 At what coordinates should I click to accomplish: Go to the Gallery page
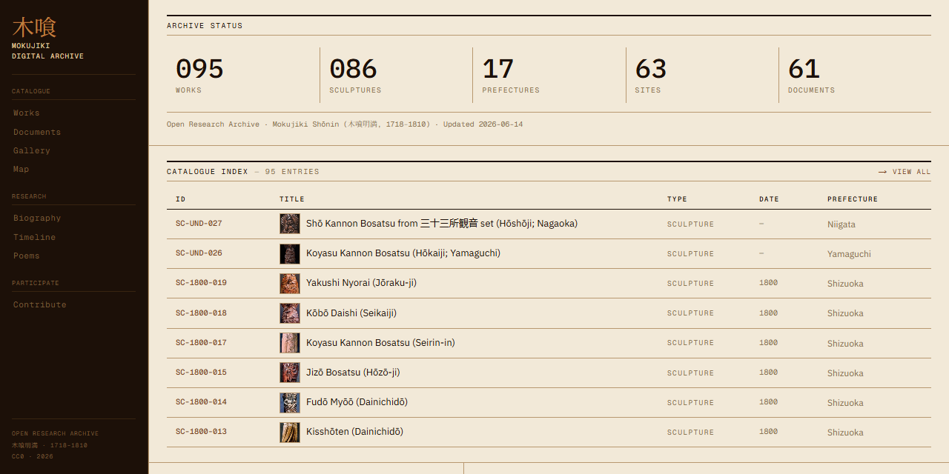[32, 150]
